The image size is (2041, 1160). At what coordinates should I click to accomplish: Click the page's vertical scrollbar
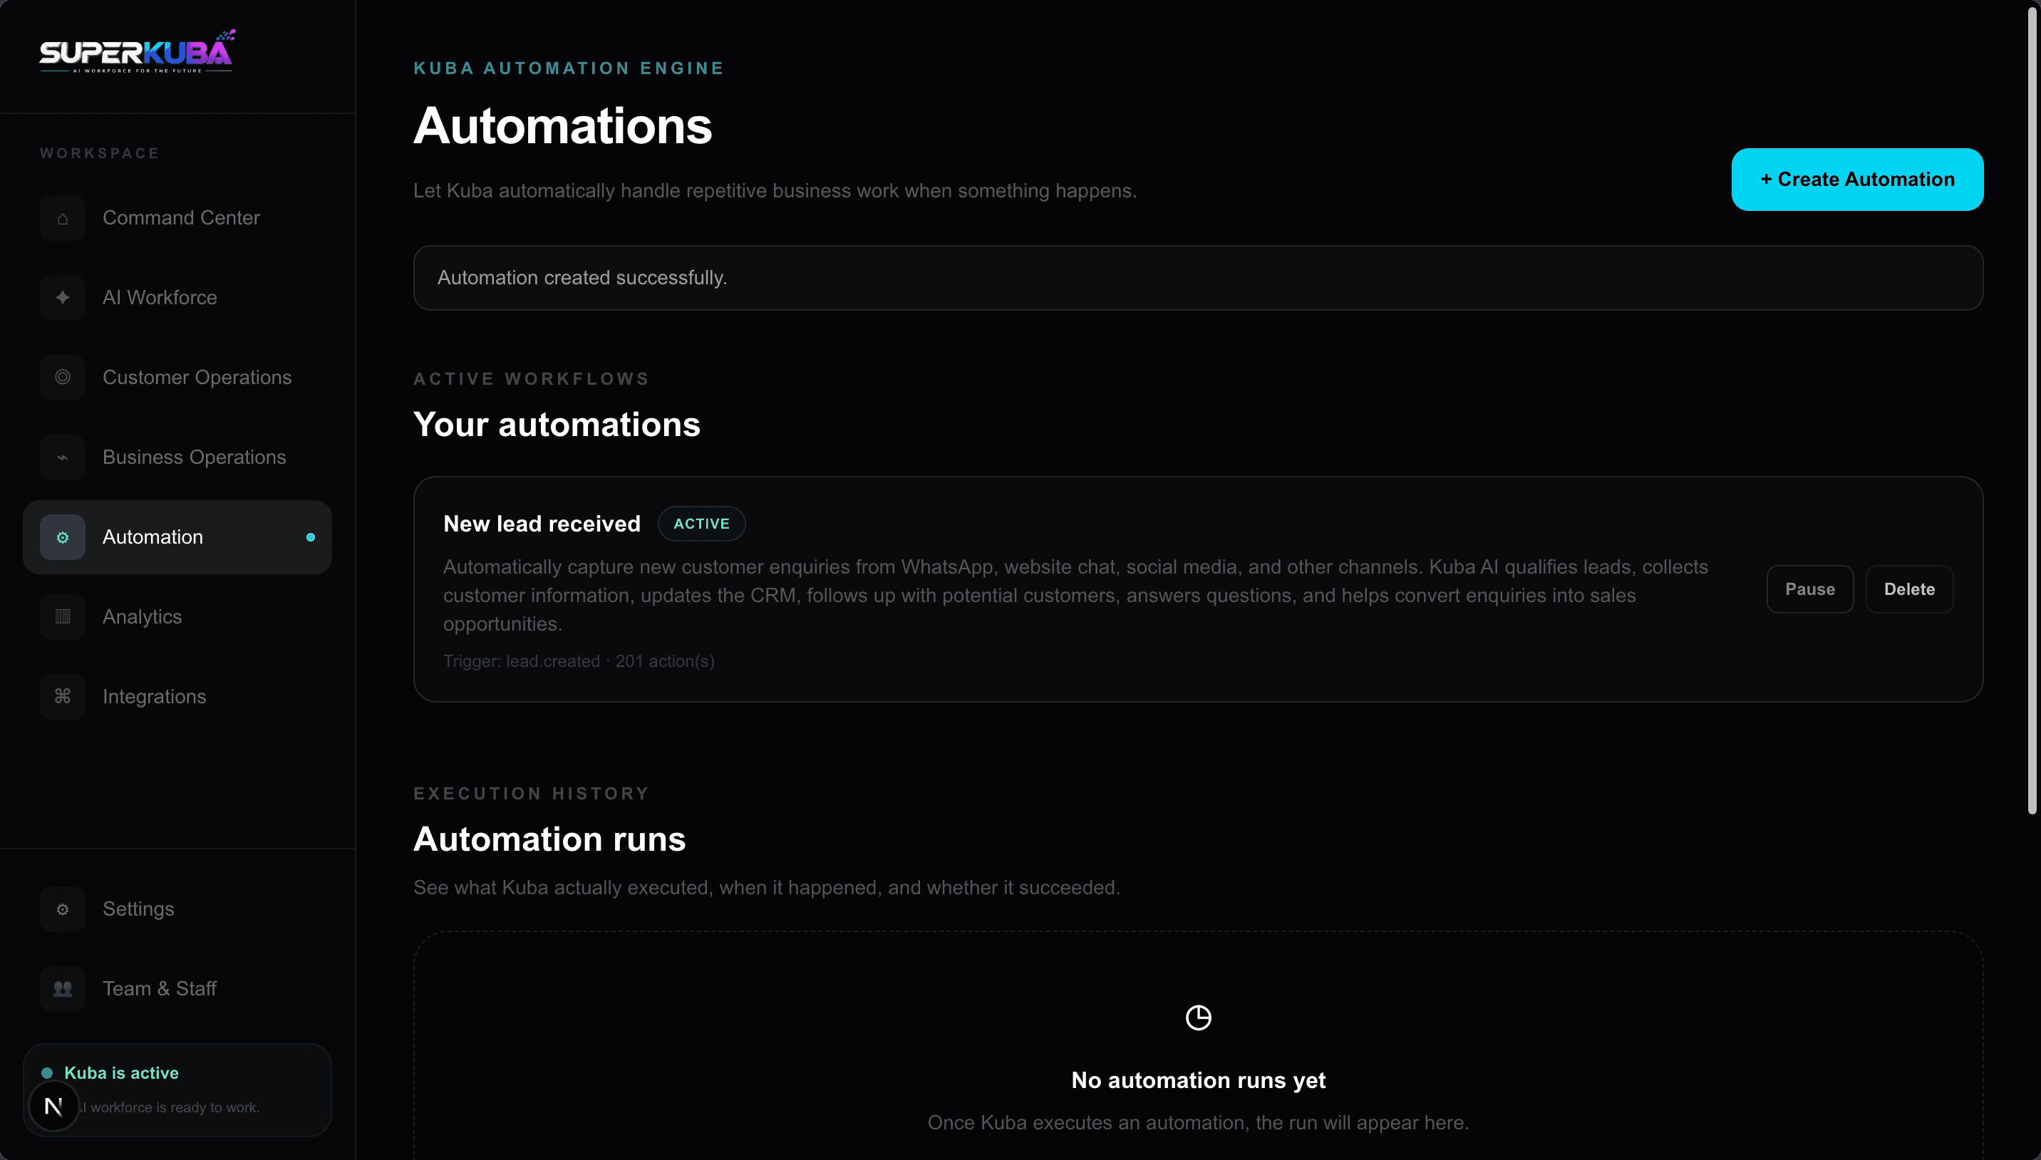coord(2032,410)
